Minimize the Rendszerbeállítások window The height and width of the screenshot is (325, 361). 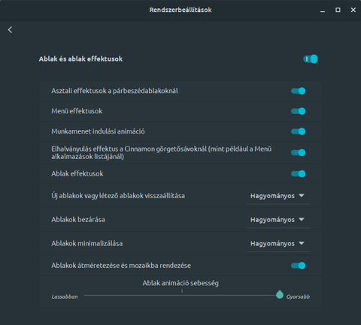323,11
